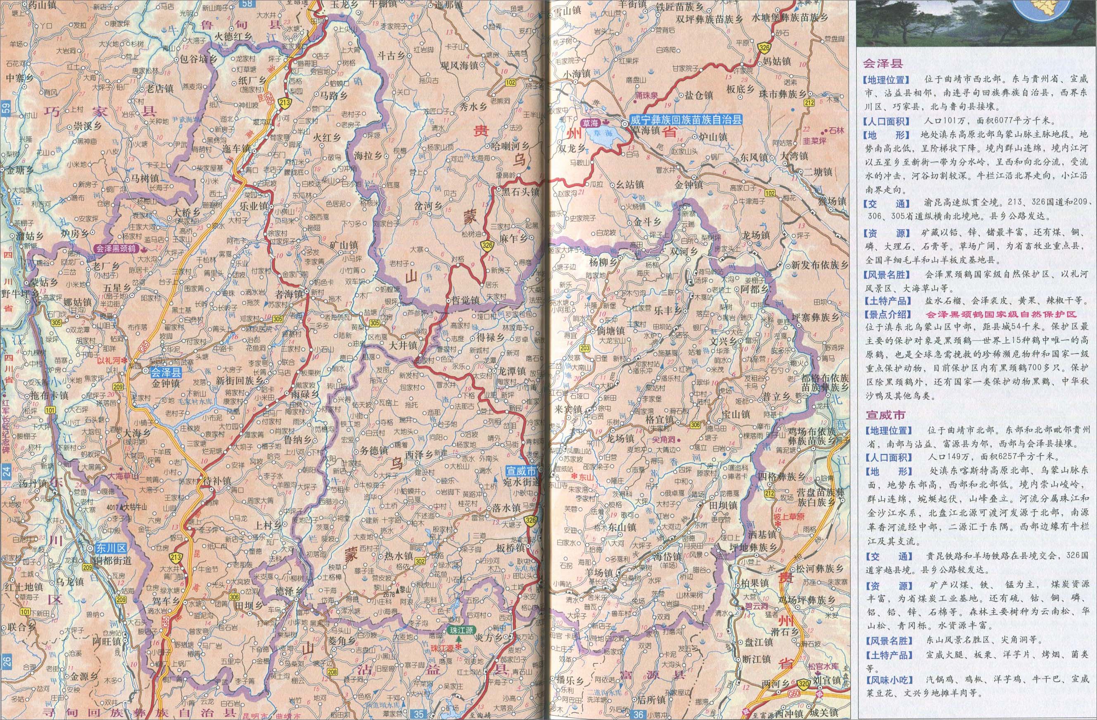This screenshot has height=720, width=1097.
Task: Click the red star marker at 东山 scenic spot
Action: (574, 476)
